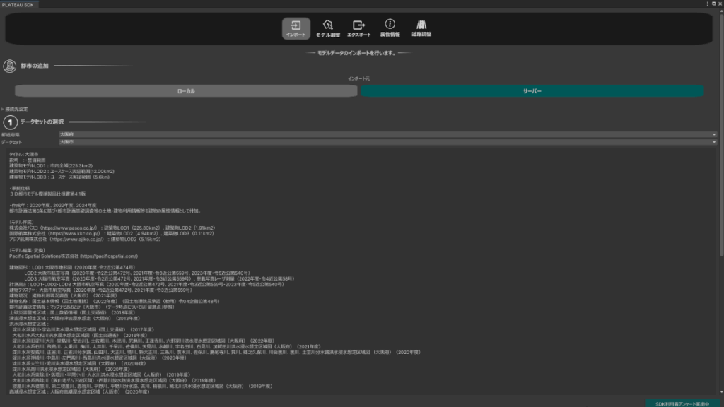Switch to the エクスポート export icon

pyautogui.click(x=358, y=28)
